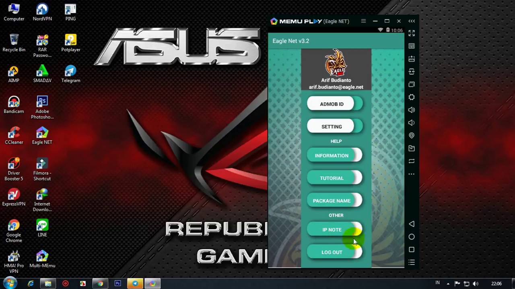Screen dimensions: 515x289
Task: Open the three-dots more icon in MEmu sidebar
Action: click(412, 174)
